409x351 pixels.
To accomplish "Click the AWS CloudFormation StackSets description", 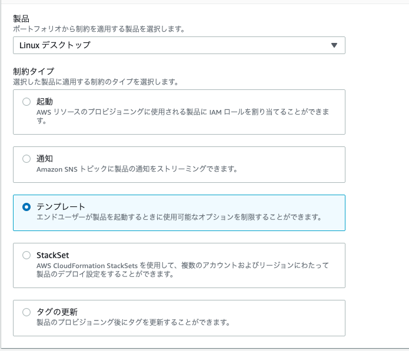I will coord(182,270).
